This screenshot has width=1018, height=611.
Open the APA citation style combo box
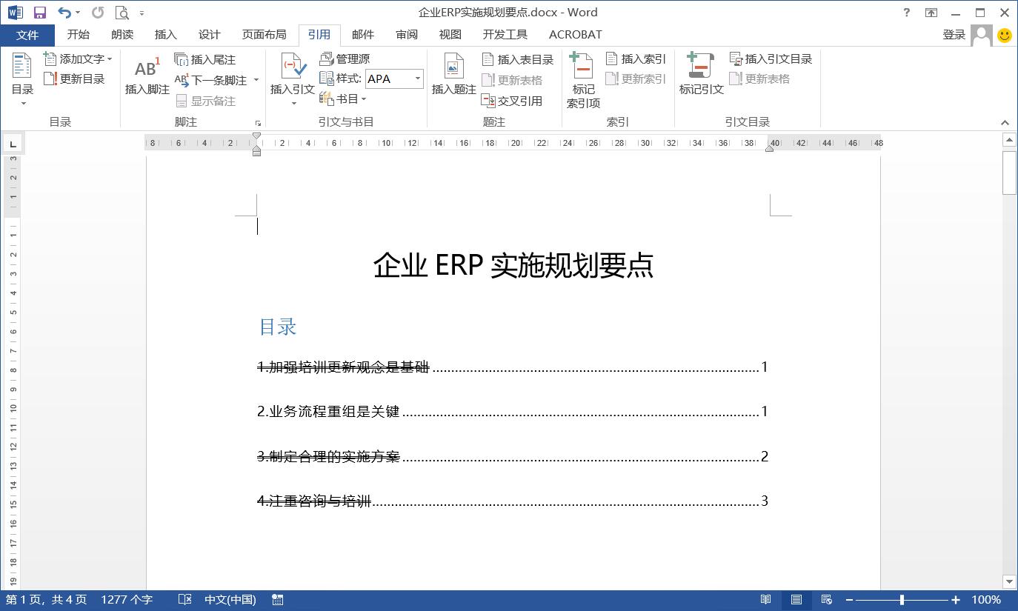click(x=394, y=79)
